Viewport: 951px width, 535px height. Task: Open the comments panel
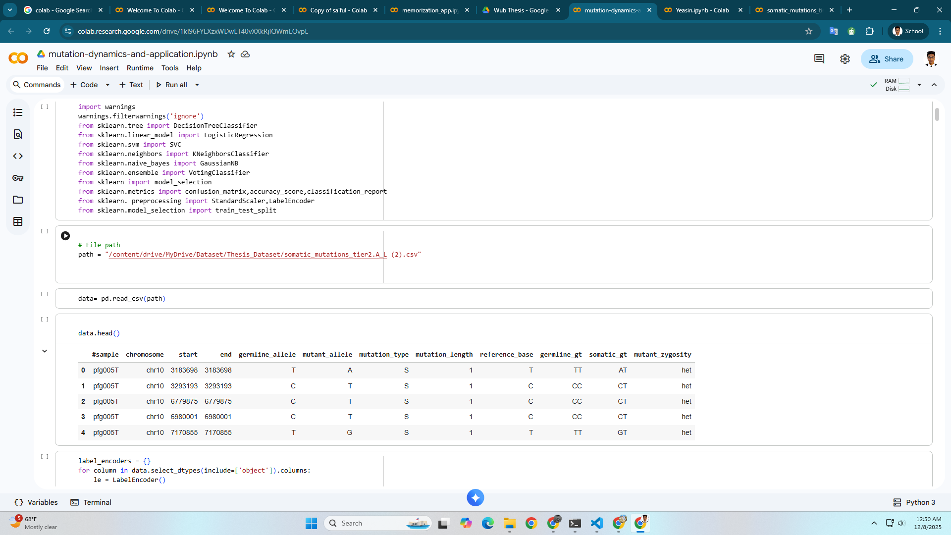pyautogui.click(x=819, y=58)
